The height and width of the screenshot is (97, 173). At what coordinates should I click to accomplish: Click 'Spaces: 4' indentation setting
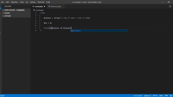point(147,96)
